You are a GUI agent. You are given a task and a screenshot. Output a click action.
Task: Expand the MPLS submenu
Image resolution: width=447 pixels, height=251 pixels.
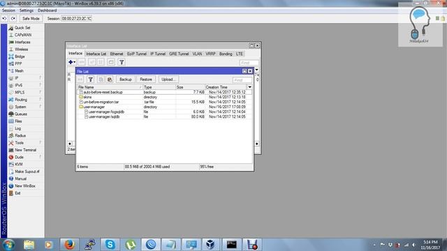click(20, 93)
